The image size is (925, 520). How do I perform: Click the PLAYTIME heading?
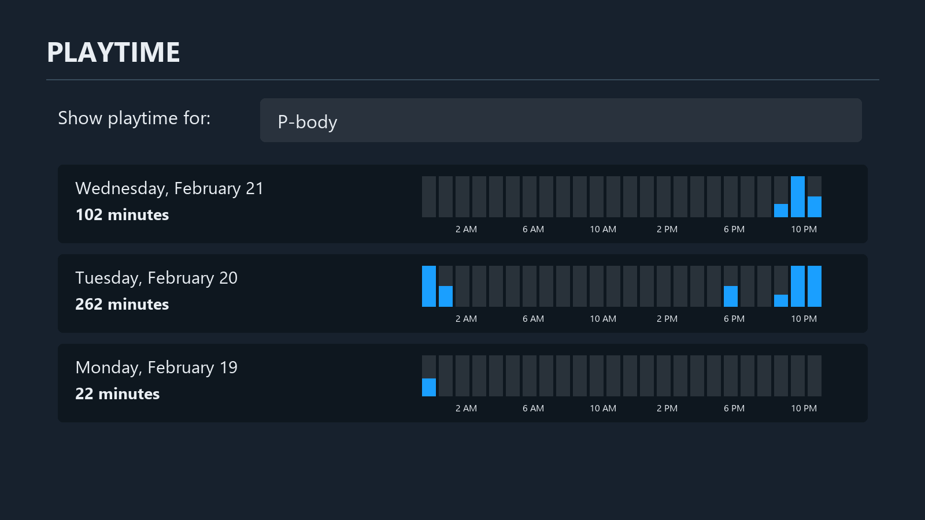click(113, 53)
